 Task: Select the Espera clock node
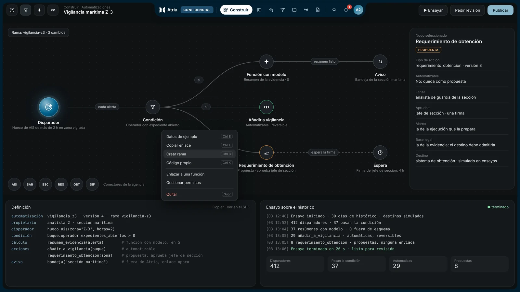point(380,152)
